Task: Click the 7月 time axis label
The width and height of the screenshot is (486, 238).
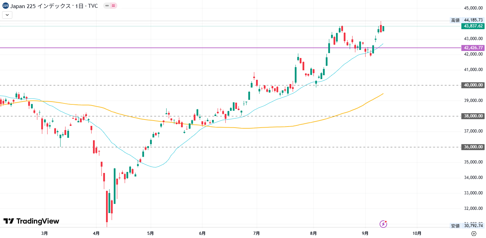Action: pyautogui.click(x=256, y=233)
